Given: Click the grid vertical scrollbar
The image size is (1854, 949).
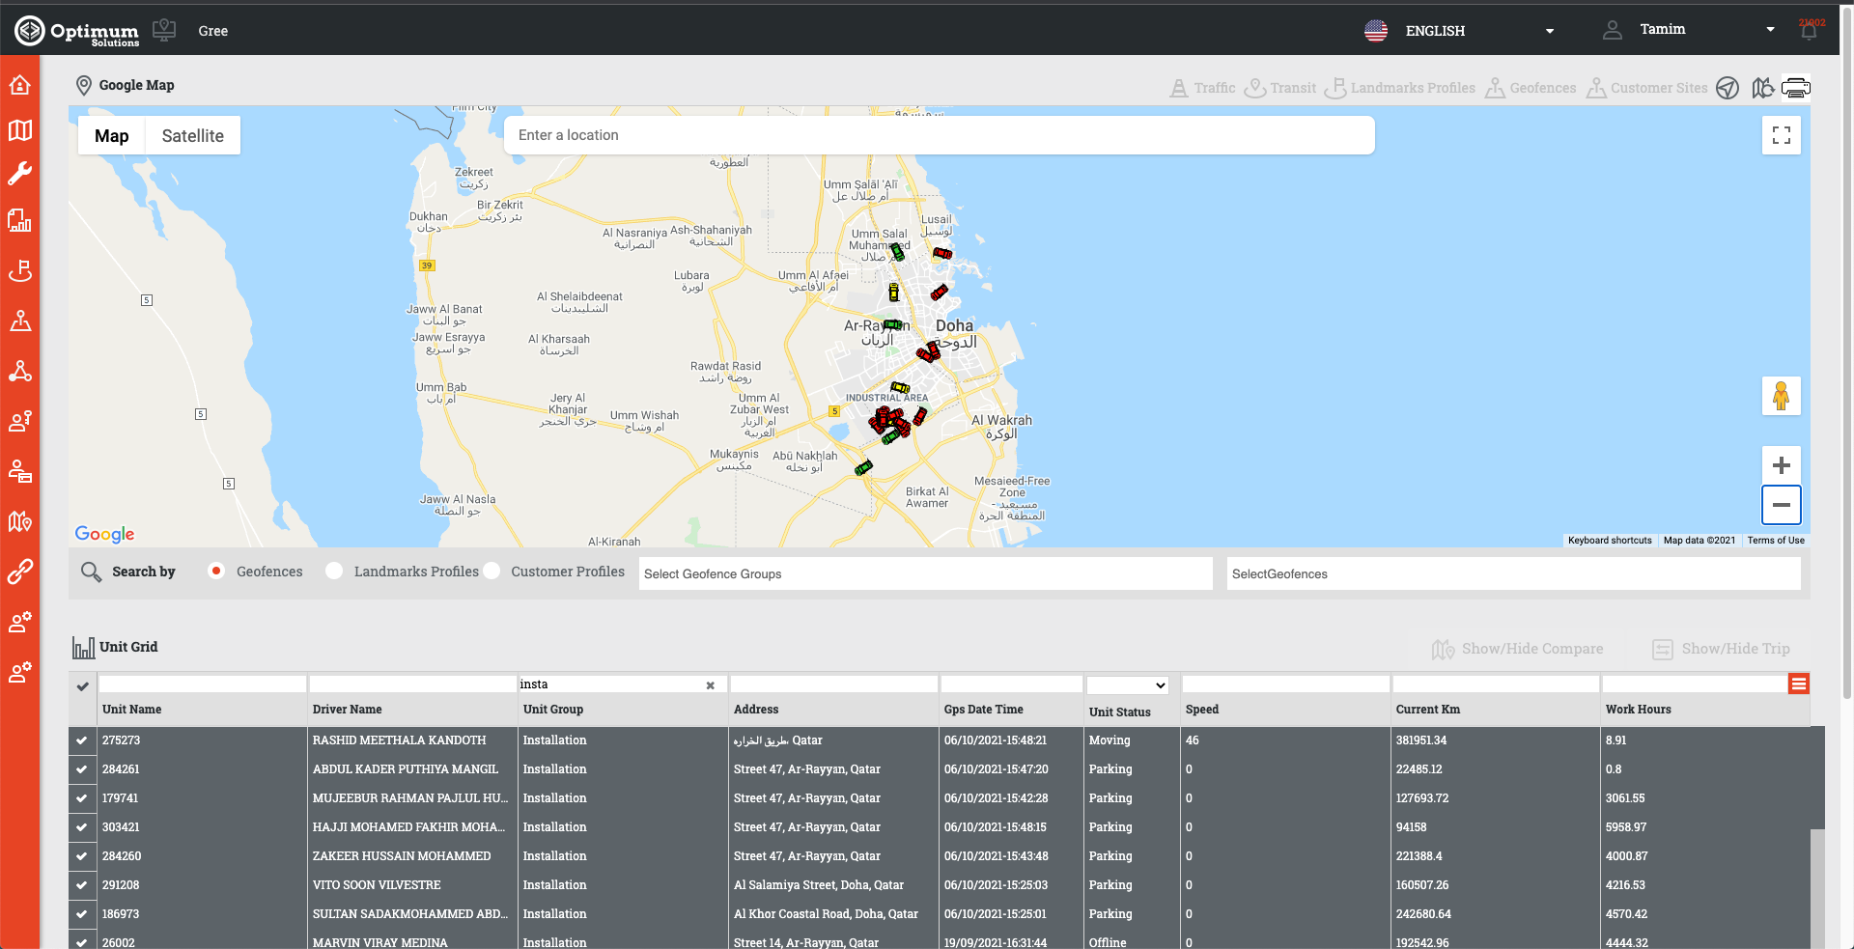Looking at the screenshot, I should pyautogui.click(x=1817, y=838).
